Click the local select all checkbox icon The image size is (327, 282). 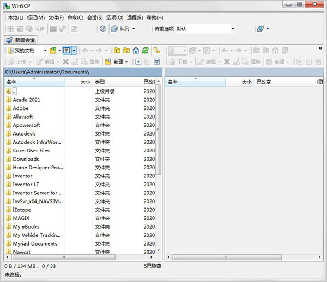point(157,62)
